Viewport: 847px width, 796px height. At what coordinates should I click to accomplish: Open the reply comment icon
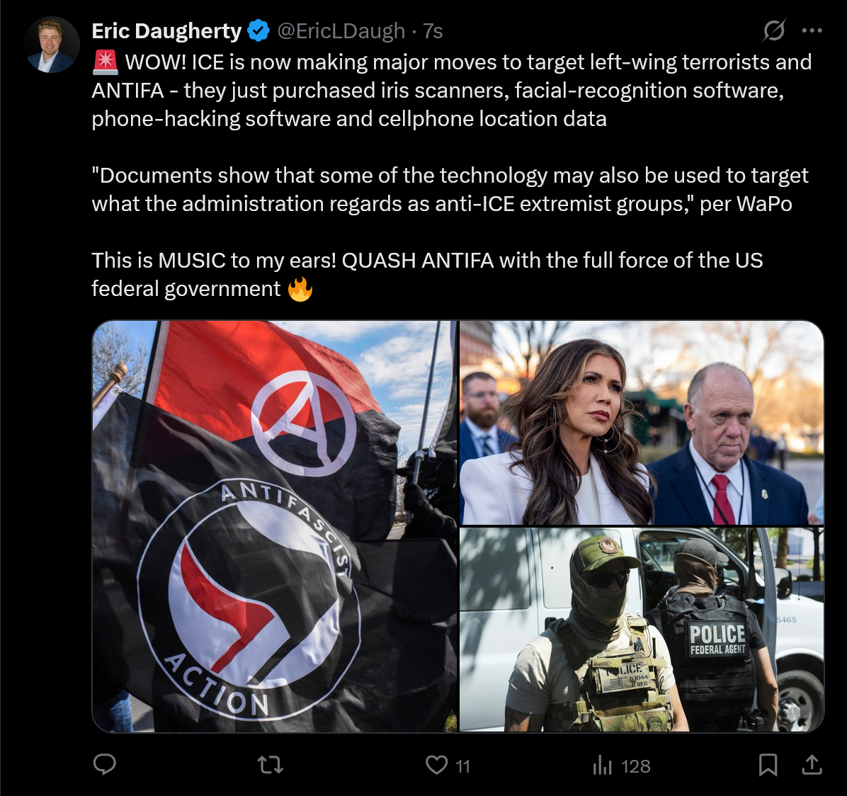point(105,765)
